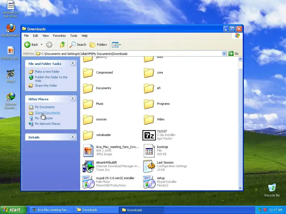
Task: Select windows 3.1 live cd.iso desktop file
Action: coord(11,9)
